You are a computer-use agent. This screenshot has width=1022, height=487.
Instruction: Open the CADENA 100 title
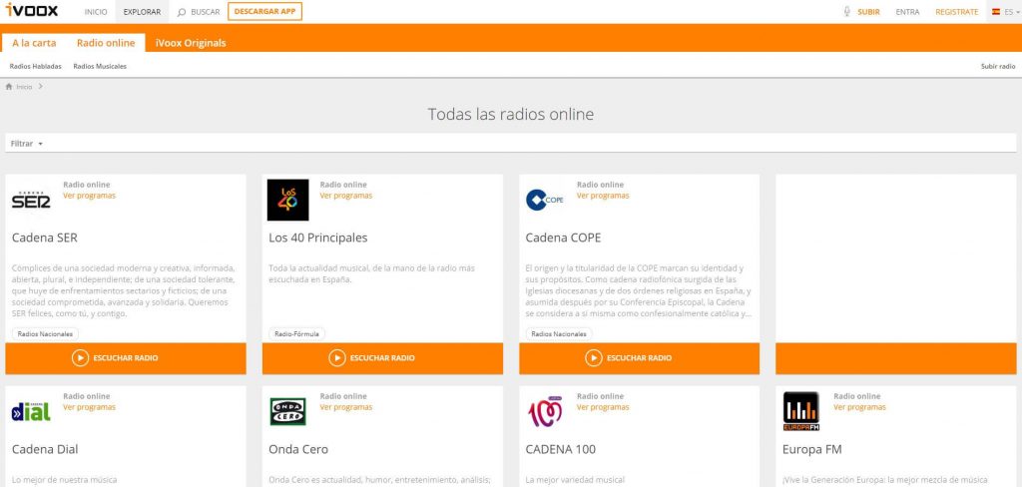[561, 449]
